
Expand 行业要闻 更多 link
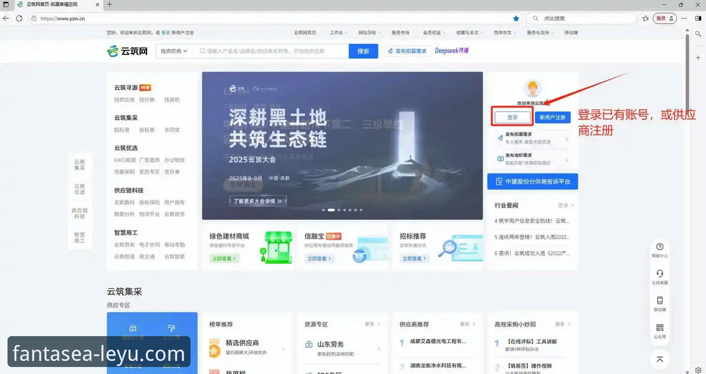pyautogui.click(x=566, y=205)
